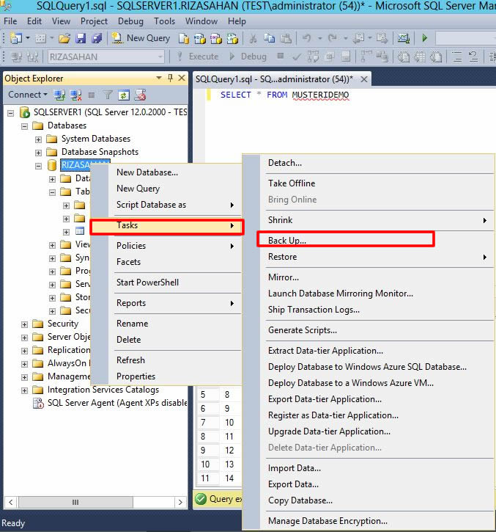
Task: Collapse the SQLSERVER1 server node
Action: click(x=11, y=112)
